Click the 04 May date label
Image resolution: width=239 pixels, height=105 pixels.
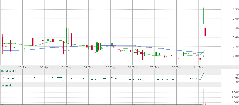point(88,67)
